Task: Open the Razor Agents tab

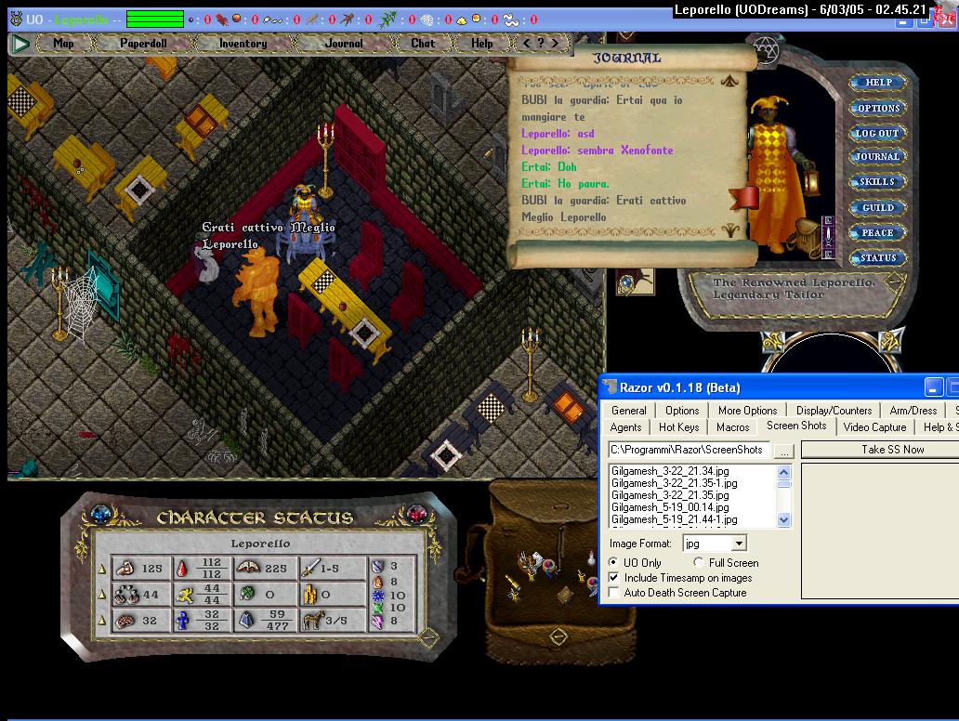Action: click(625, 427)
